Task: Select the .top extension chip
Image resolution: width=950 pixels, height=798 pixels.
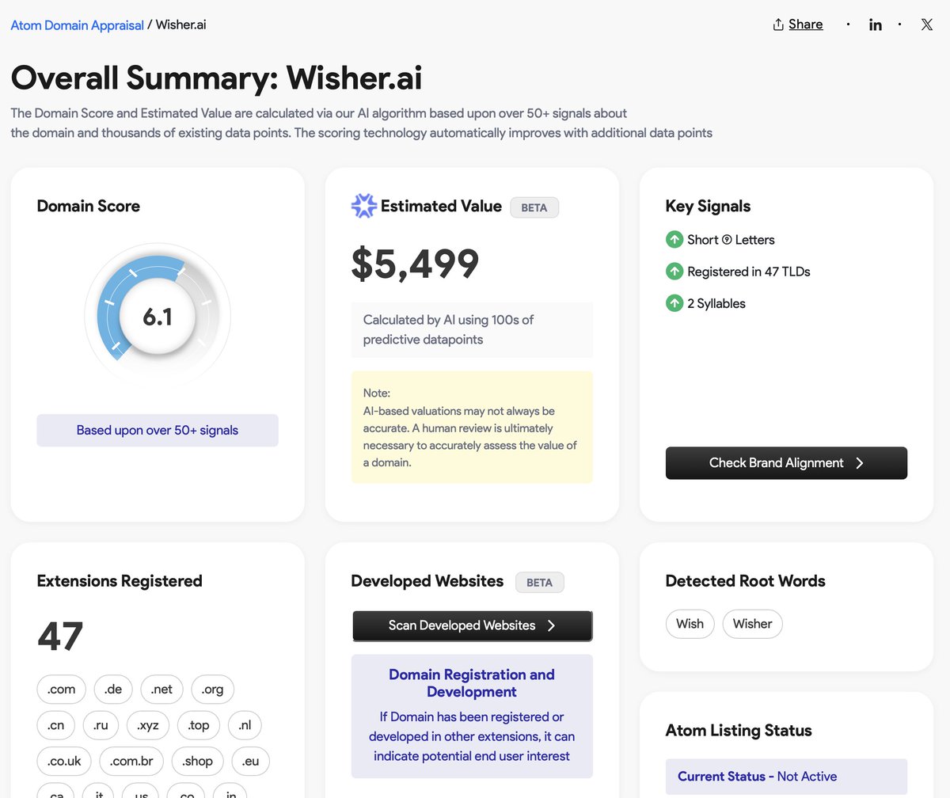Action: tap(199, 725)
